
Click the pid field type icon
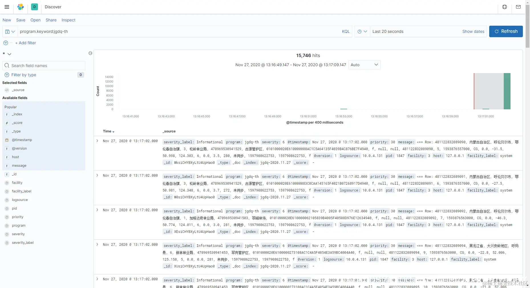pyautogui.click(x=7, y=208)
